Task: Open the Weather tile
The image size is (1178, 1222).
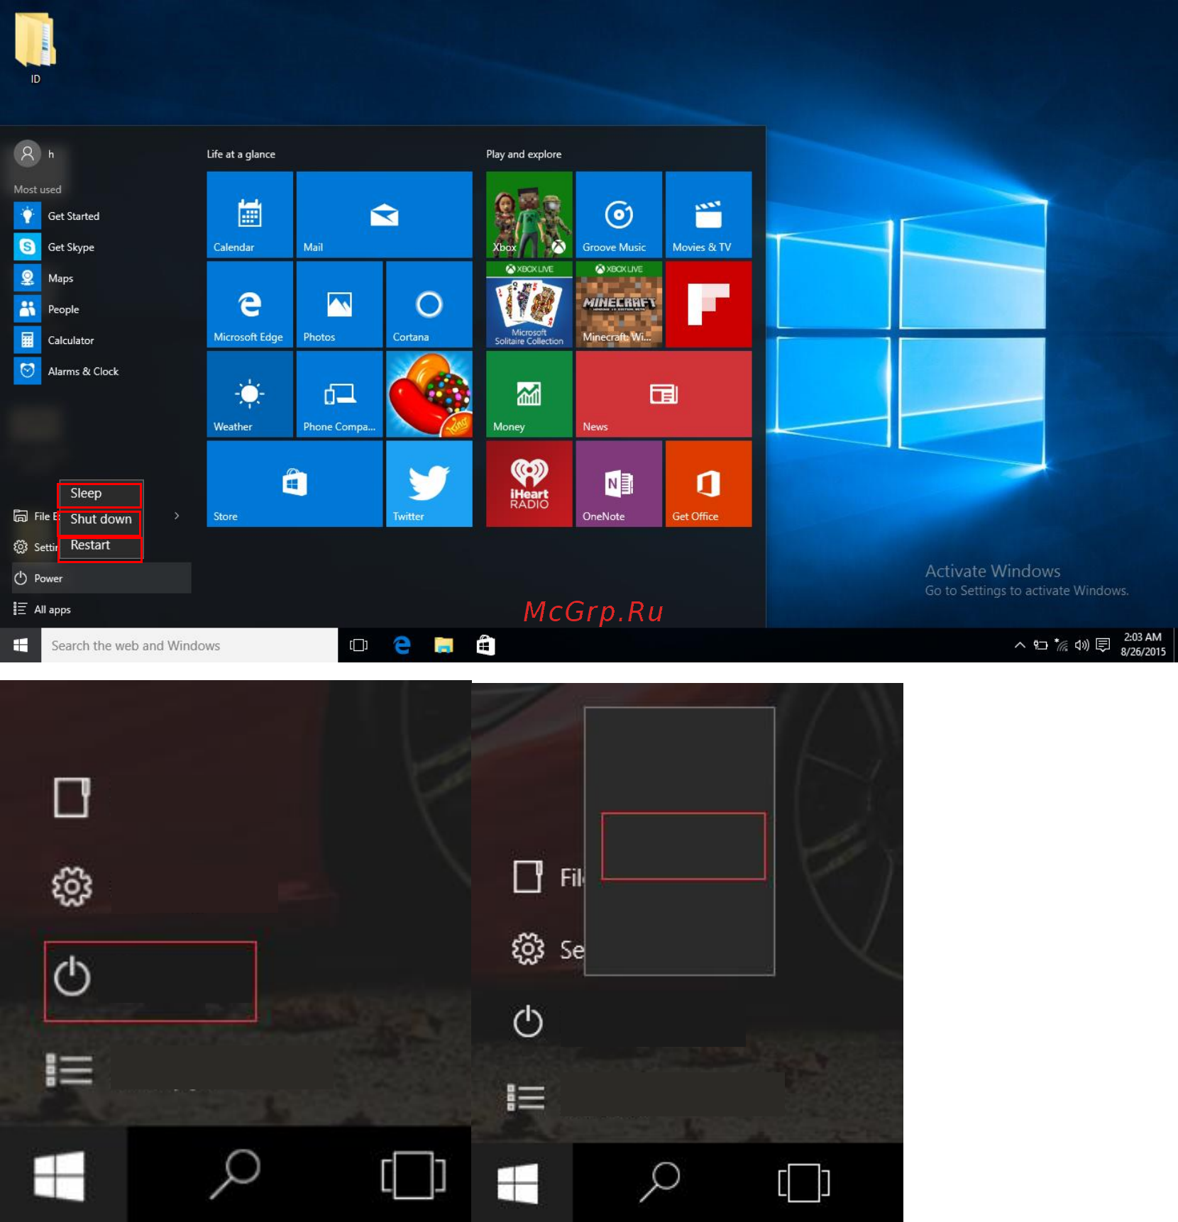Action: pyautogui.click(x=250, y=394)
